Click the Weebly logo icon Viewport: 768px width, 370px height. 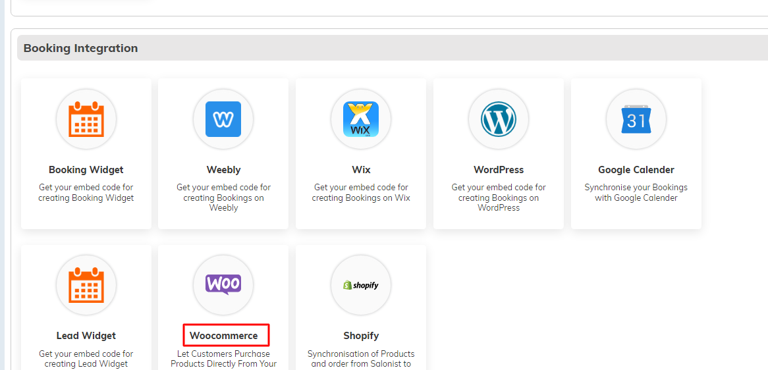tap(223, 119)
